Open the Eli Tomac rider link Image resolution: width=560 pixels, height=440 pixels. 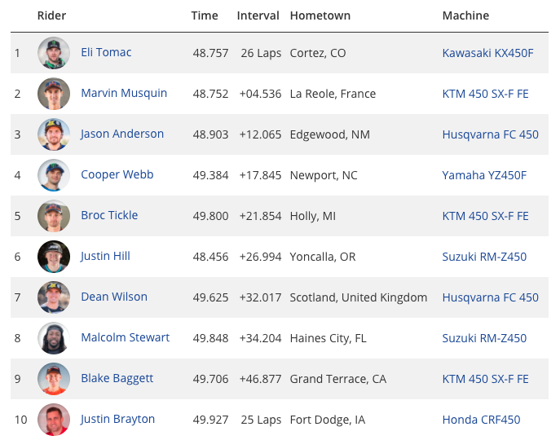[x=106, y=52]
